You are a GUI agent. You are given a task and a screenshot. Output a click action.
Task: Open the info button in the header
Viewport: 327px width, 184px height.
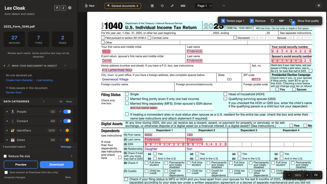click(63, 8)
